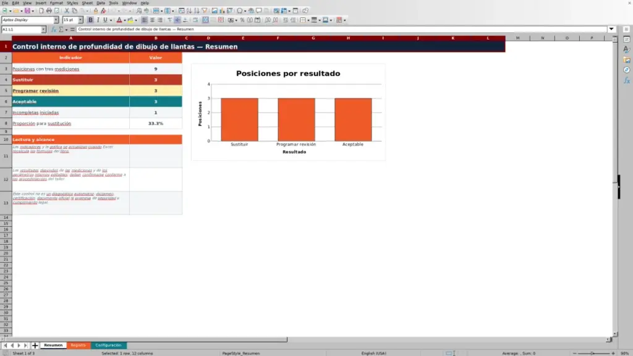Switch to the Configuración sheet tab
Viewport: 633px width, 356px height.
pyautogui.click(x=108, y=345)
